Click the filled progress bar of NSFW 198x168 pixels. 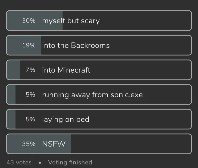[39, 144]
